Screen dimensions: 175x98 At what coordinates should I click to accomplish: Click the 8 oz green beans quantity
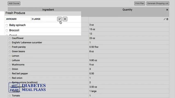click(x=92, y=51)
